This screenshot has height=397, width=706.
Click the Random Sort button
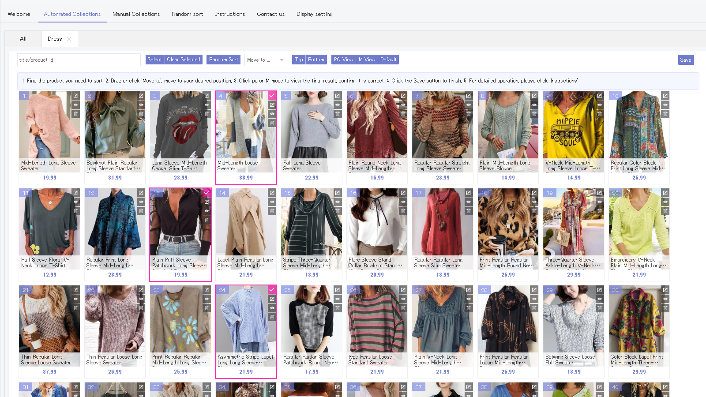point(223,60)
